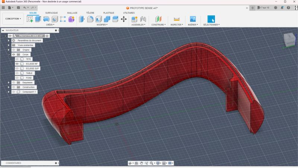Toggle visibility of the Esquisses folder
The height and width of the screenshot is (168, 298).
tap(13, 83)
